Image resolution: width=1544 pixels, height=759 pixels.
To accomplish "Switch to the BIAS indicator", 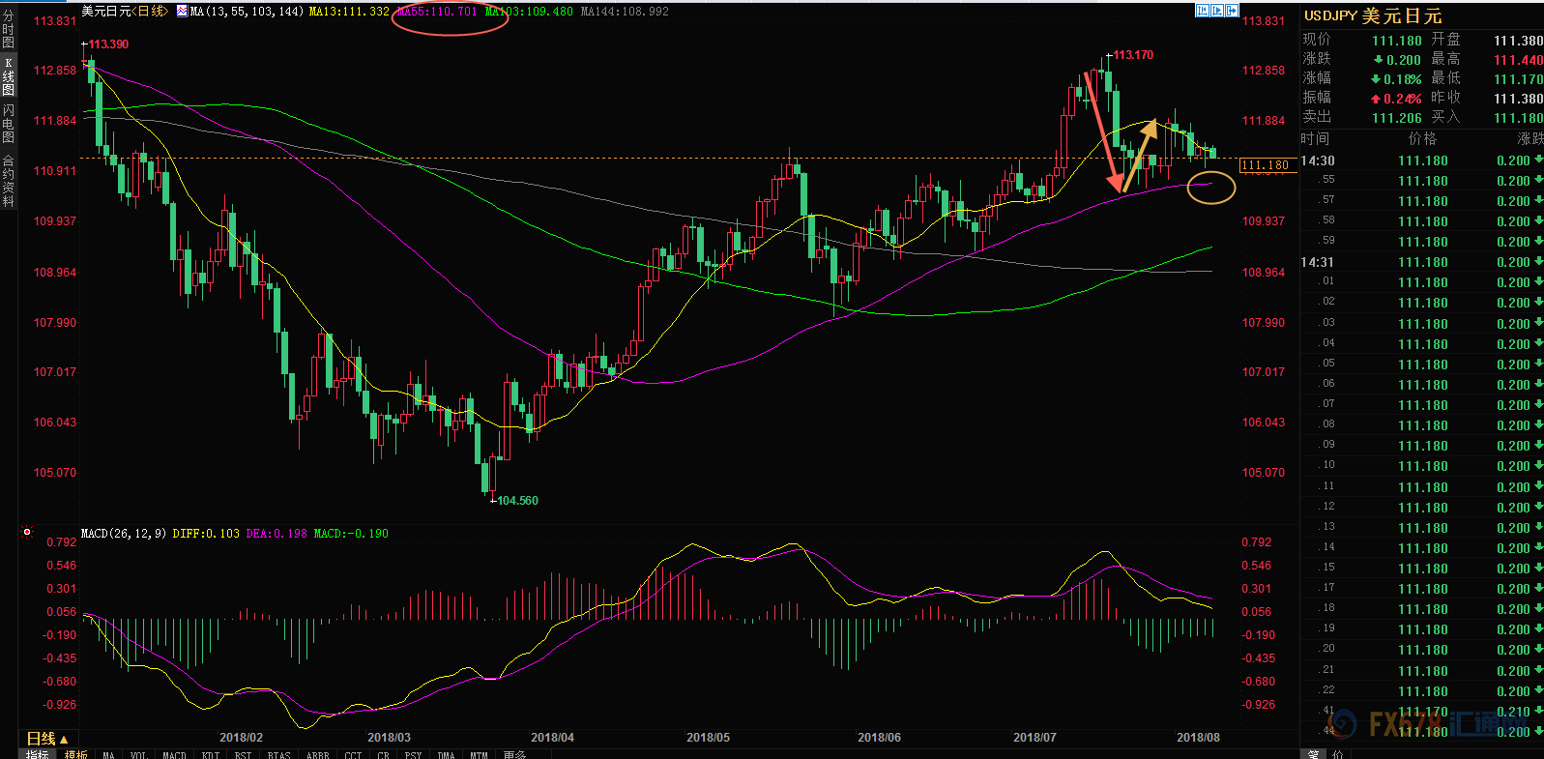I will click(x=278, y=754).
